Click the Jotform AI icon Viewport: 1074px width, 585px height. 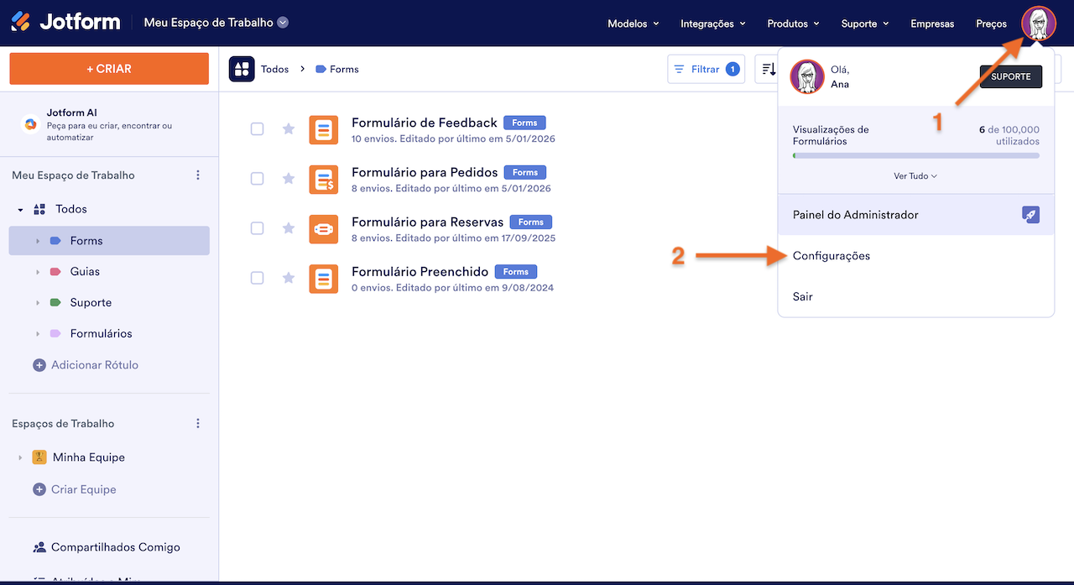(x=30, y=124)
